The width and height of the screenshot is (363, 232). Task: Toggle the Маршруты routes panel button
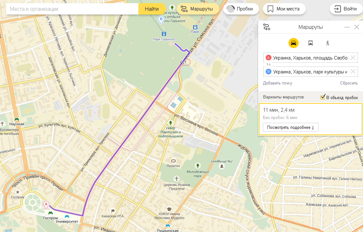tap(197, 9)
